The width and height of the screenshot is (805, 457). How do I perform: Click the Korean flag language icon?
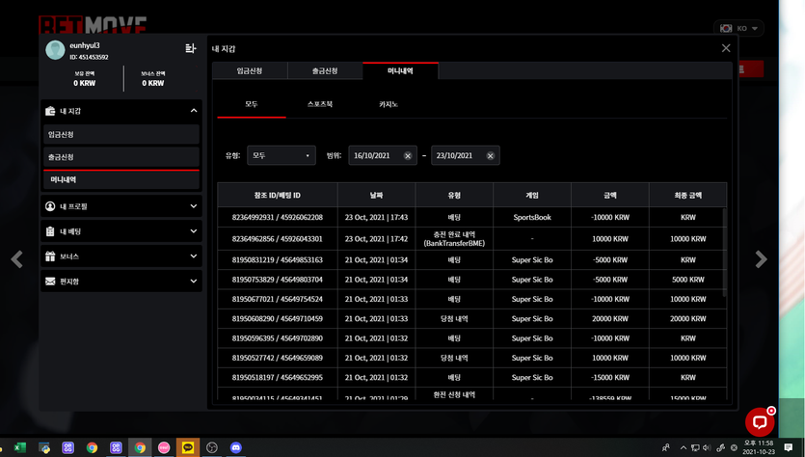726,28
